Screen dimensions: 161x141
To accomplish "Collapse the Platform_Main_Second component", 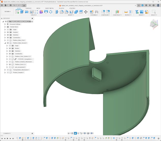I will coord(5,43).
